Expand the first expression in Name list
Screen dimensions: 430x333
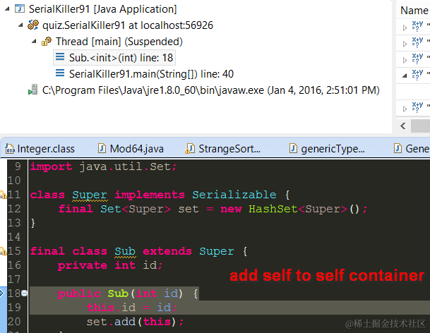click(x=405, y=28)
